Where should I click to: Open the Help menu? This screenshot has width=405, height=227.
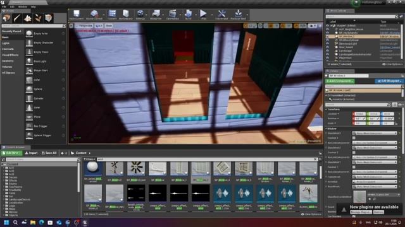[34, 7]
